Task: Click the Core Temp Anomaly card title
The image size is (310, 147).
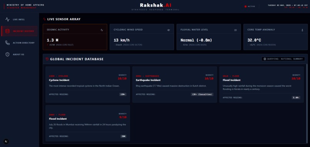Action: tap(261, 30)
